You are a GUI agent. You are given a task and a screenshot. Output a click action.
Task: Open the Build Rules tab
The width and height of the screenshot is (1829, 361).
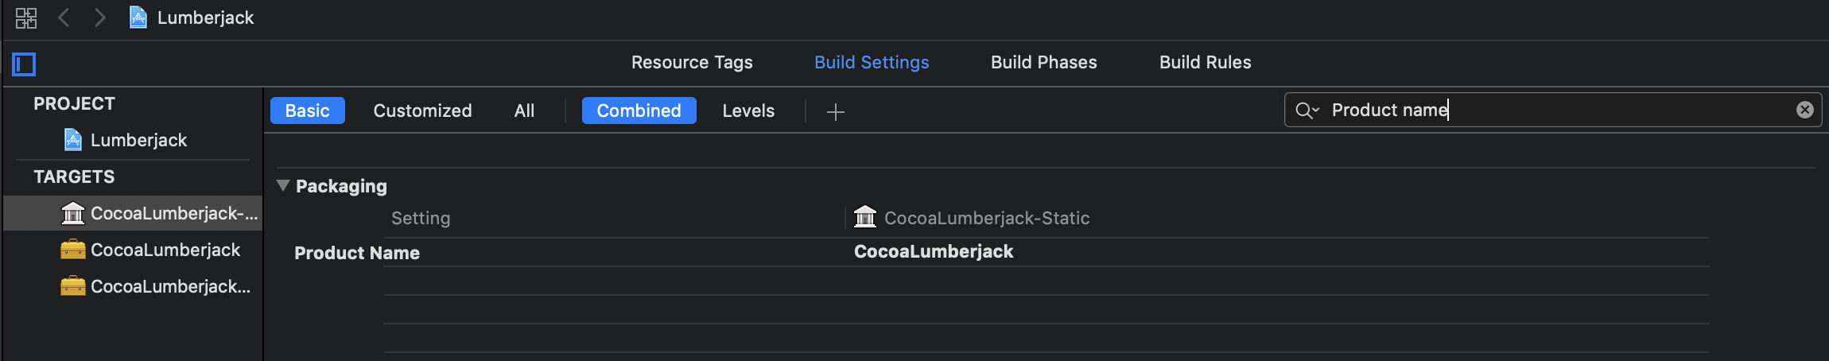tap(1205, 62)
